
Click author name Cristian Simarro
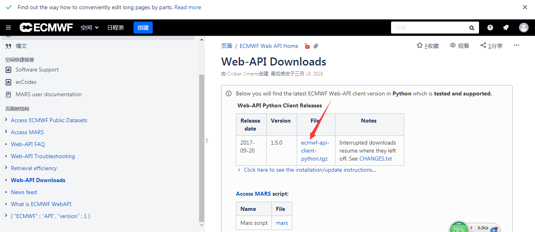243,74
